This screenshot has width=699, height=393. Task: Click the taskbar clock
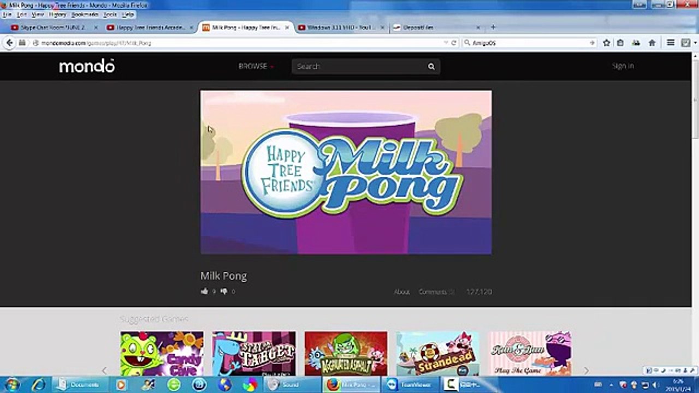(679, 385)
